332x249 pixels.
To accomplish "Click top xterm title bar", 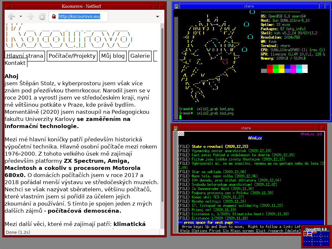I will coord(249,6).
